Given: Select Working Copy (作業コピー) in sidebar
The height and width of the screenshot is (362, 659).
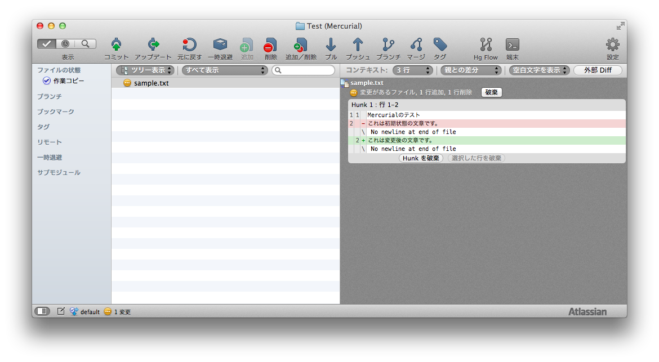Looking at the screenshot, I should pyautogui.click(x=69, y=81).
